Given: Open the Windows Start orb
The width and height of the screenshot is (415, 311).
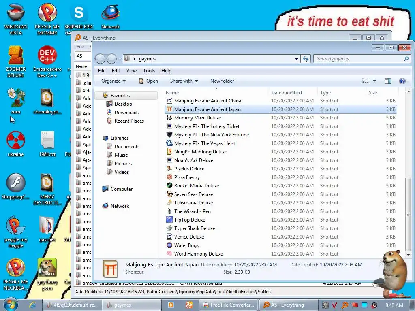Looking at the screenshot, I should [11, 305].
